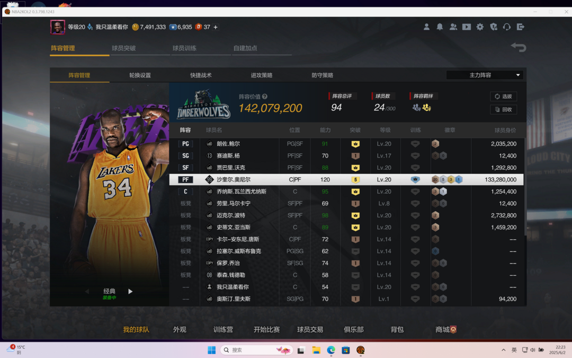
Task: Click the badge icon for 拉塞尔.威斯布鲁克
Action: (435, 251)
